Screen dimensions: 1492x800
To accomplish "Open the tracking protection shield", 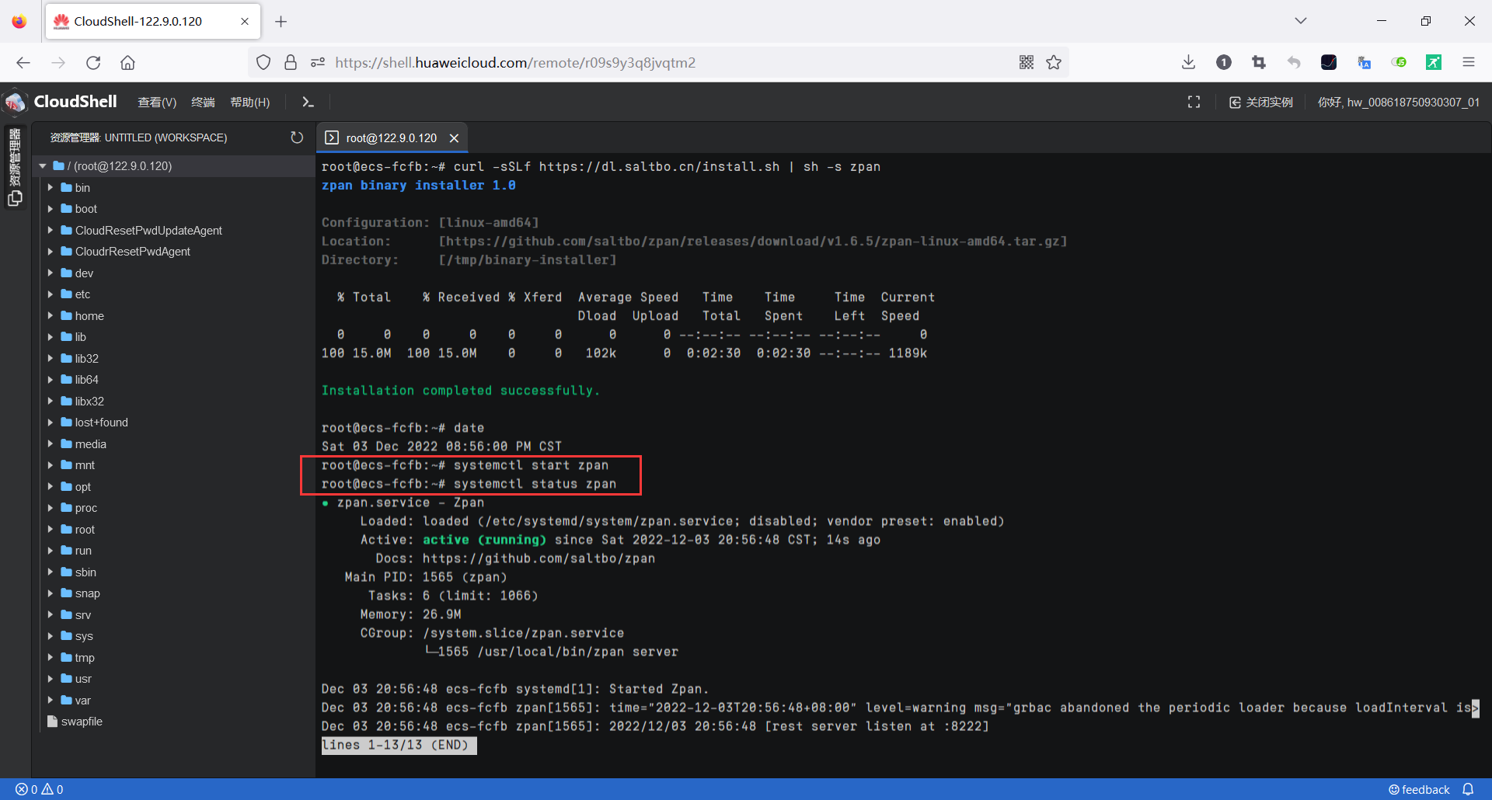I will coord(263,63).
